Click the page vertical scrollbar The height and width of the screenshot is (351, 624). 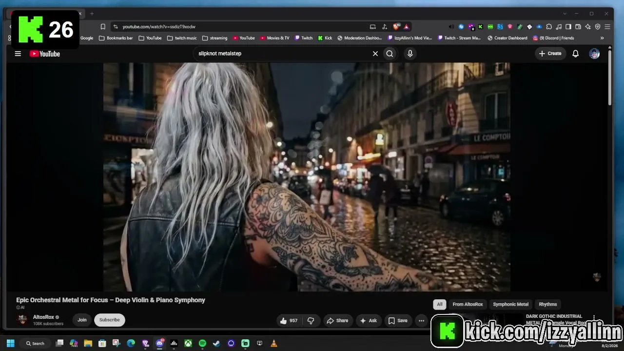coord(609,78)
